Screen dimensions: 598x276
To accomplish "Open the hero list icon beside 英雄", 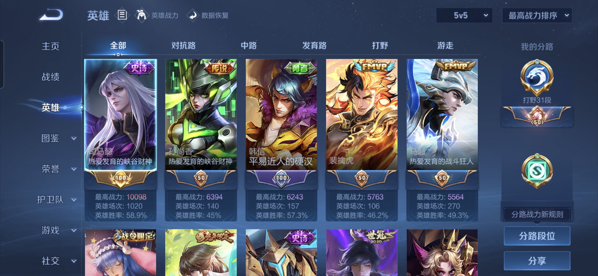I will pos(122,15).
